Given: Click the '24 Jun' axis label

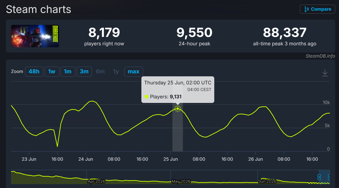Looking at the screenshot, I should point(86,159).
